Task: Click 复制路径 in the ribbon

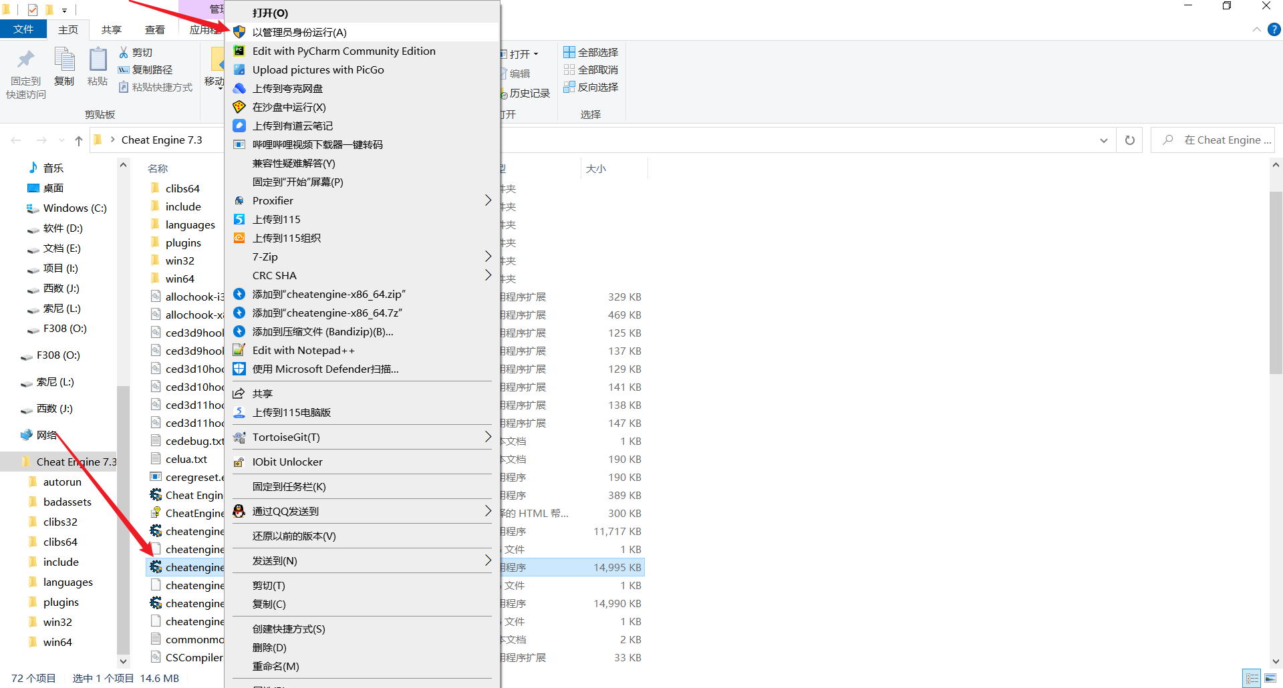Action: tap(146, 69)
